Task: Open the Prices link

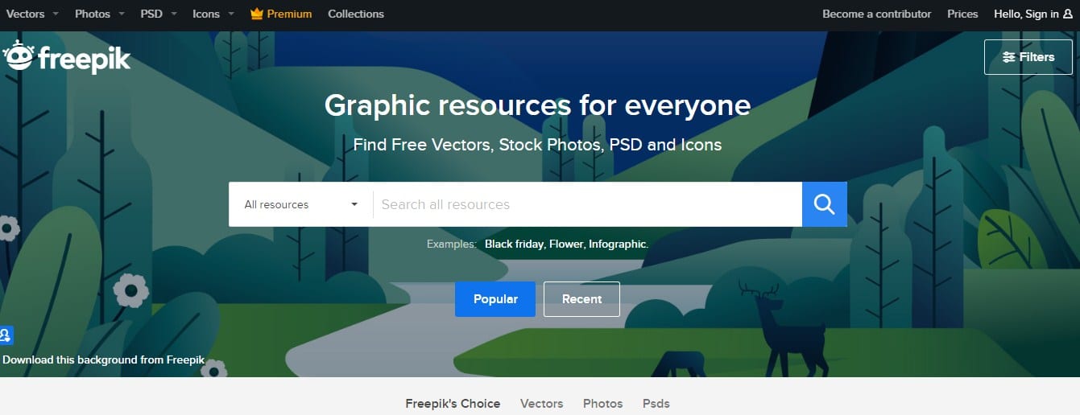Action: click(x=962, y=14)
